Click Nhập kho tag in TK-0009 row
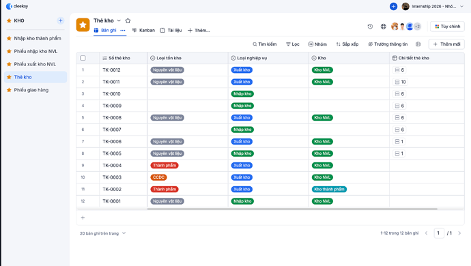Screen dimensions: 471x266 (x=242, y=106)
